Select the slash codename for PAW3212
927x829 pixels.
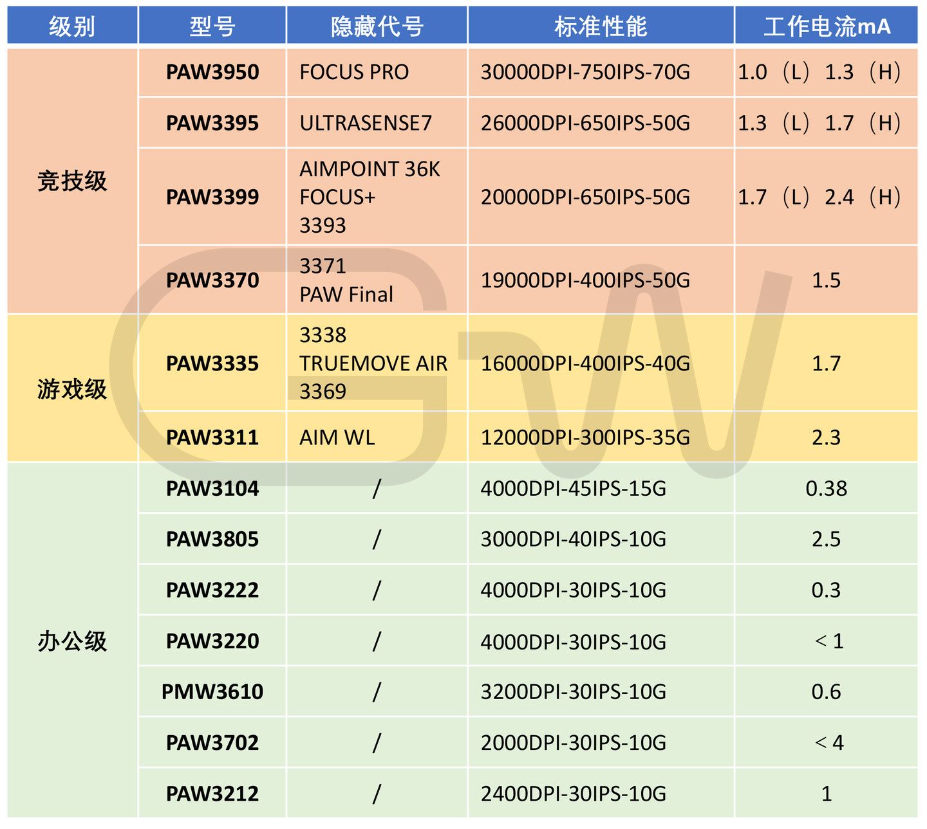377,793
